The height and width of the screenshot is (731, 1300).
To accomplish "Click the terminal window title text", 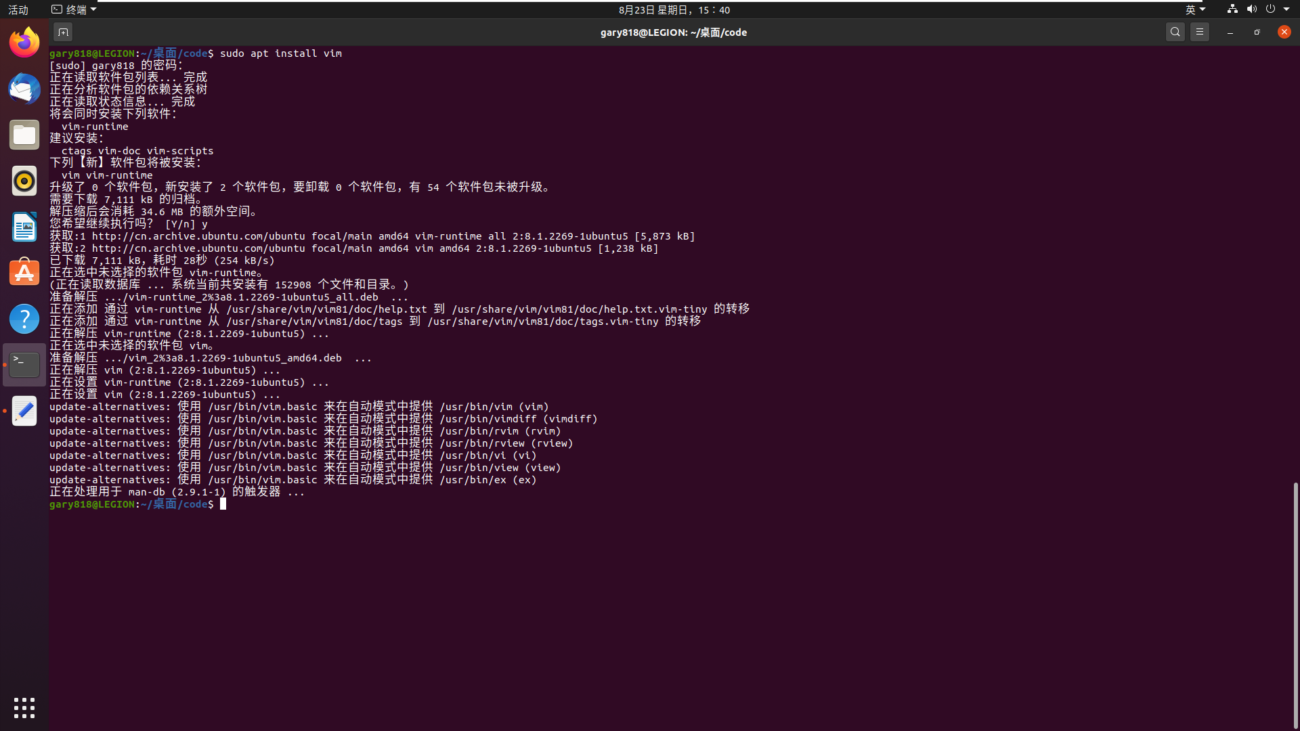I will click(674, 32).
